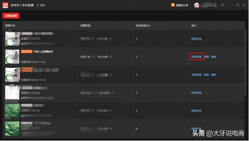Viewport: 249px width, 141px height.
Task: Click the 直播数据 column header
Action: pyautogui.click(x=85, y=25)
